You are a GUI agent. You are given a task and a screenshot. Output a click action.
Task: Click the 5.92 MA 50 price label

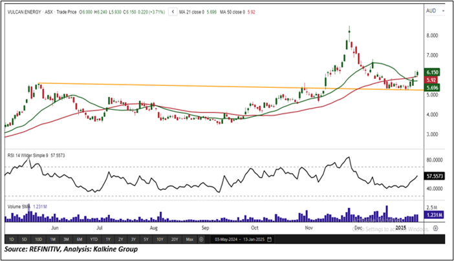[431, 80]
